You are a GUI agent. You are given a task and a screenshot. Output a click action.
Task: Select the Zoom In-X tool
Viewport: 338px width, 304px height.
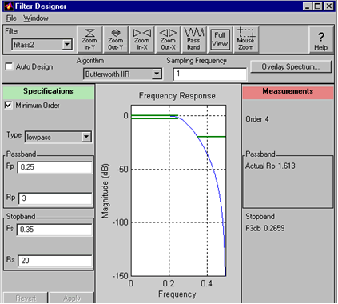[141, 40]
